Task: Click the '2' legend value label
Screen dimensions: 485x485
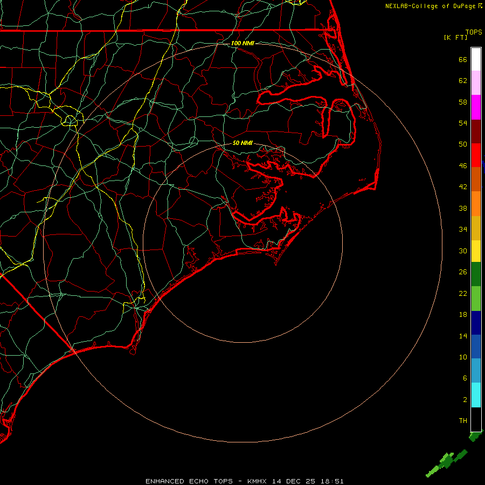Action: [465, 400]
